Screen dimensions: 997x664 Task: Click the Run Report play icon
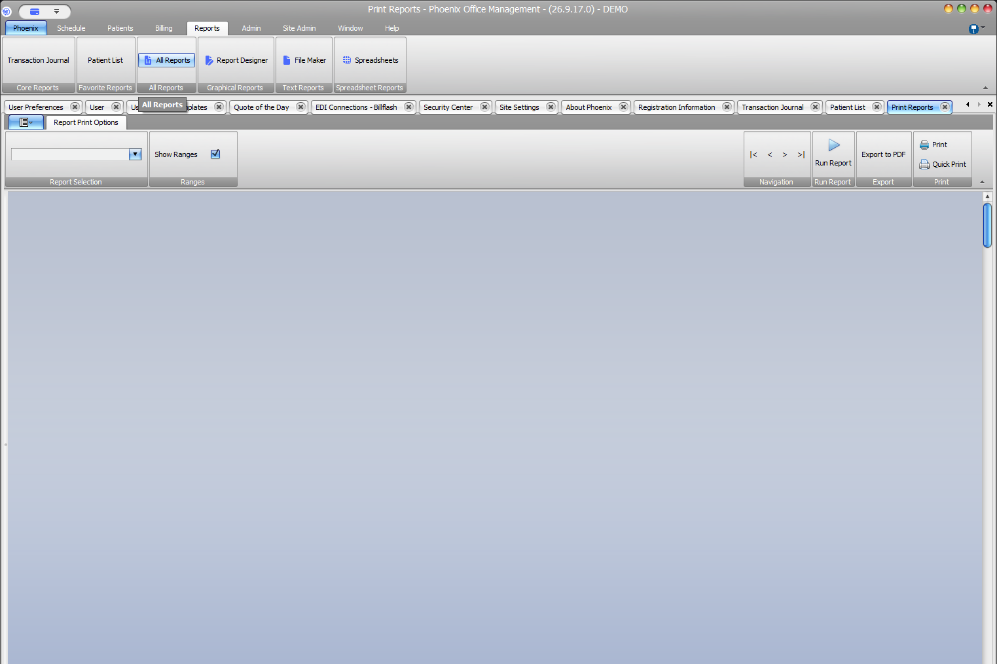[x=834, y=145]
